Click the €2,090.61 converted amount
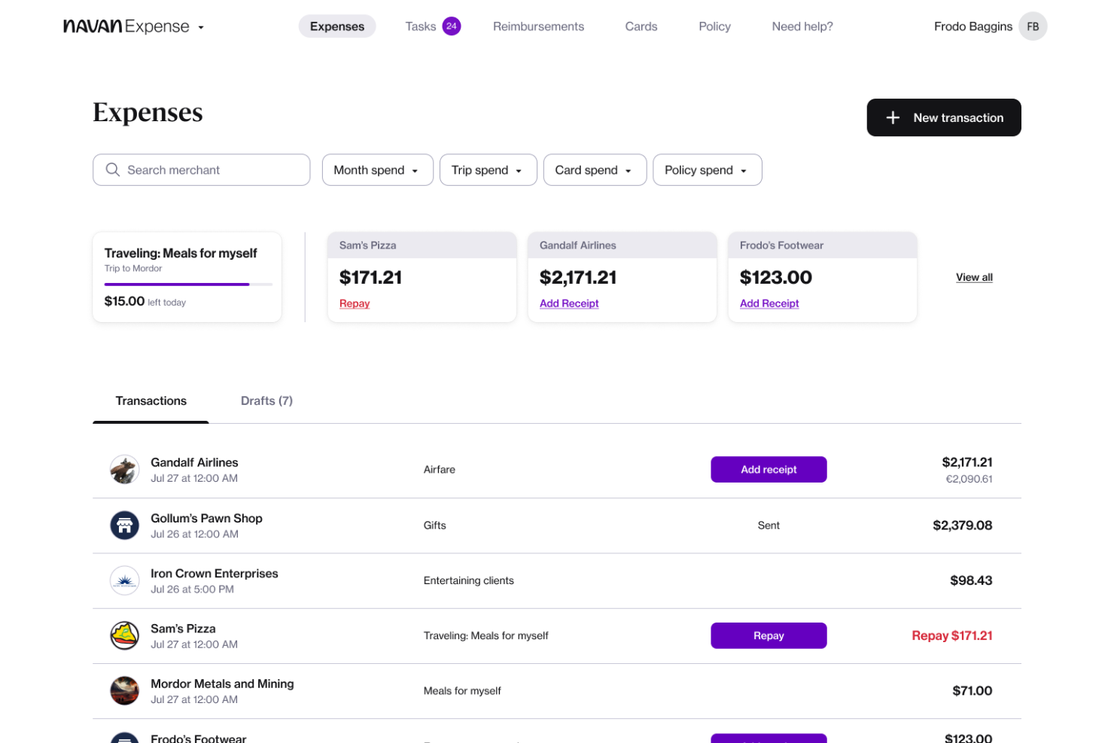The image size is (1114, 743). 969,479
